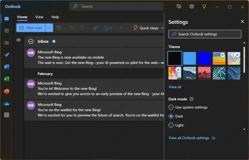Open 'You're in! Welcome to the new Bing!' email
249x160 pixels.
[94, 89]
